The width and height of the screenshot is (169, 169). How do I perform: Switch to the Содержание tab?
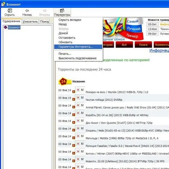pos(11,21)
